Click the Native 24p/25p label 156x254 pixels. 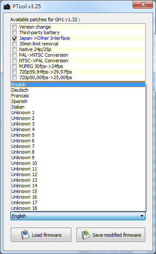click(35, 49)
